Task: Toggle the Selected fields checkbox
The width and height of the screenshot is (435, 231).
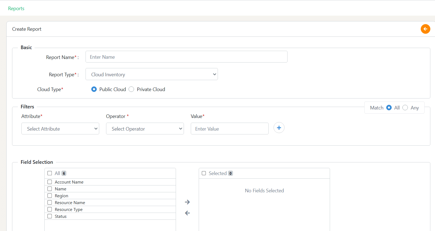Action: 204,173
